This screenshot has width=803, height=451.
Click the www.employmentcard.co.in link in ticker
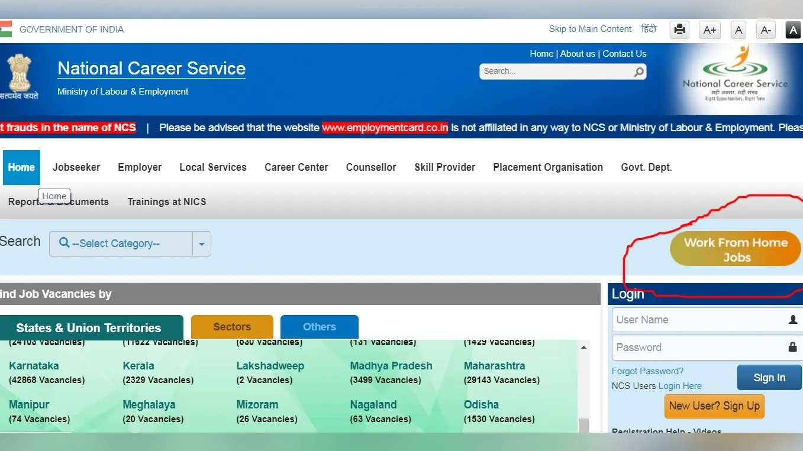click(x=385, y=128)
